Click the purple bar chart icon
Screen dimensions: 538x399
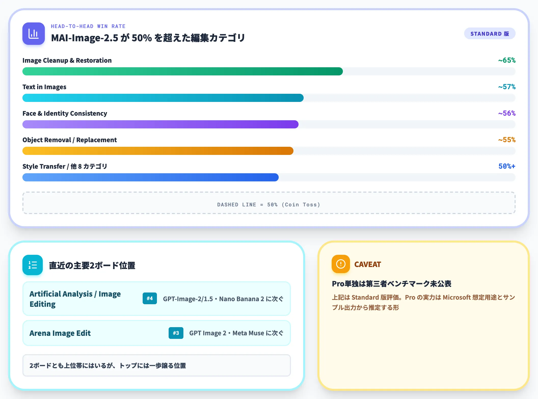[x=34, y=34]
